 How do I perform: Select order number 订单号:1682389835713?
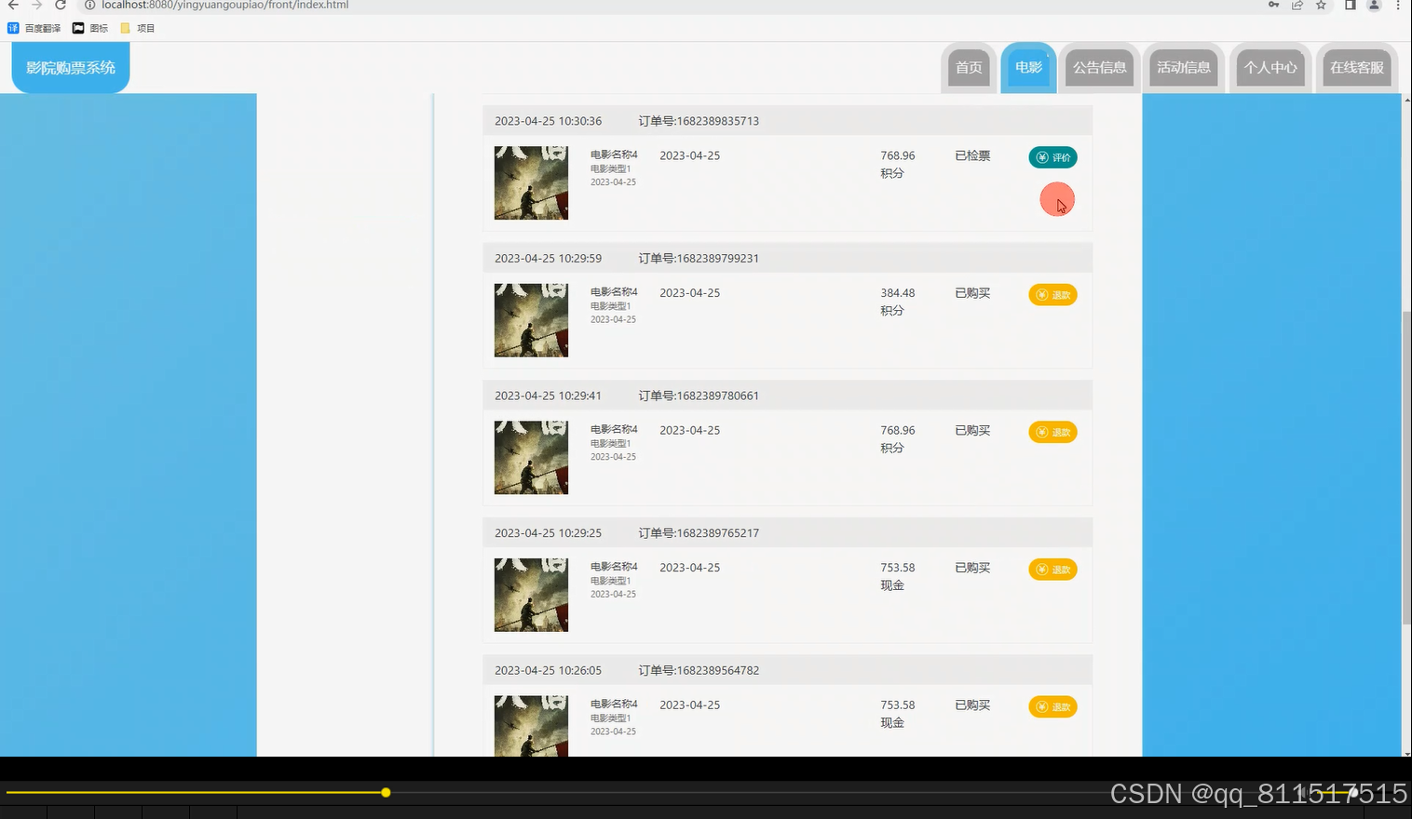699,121
